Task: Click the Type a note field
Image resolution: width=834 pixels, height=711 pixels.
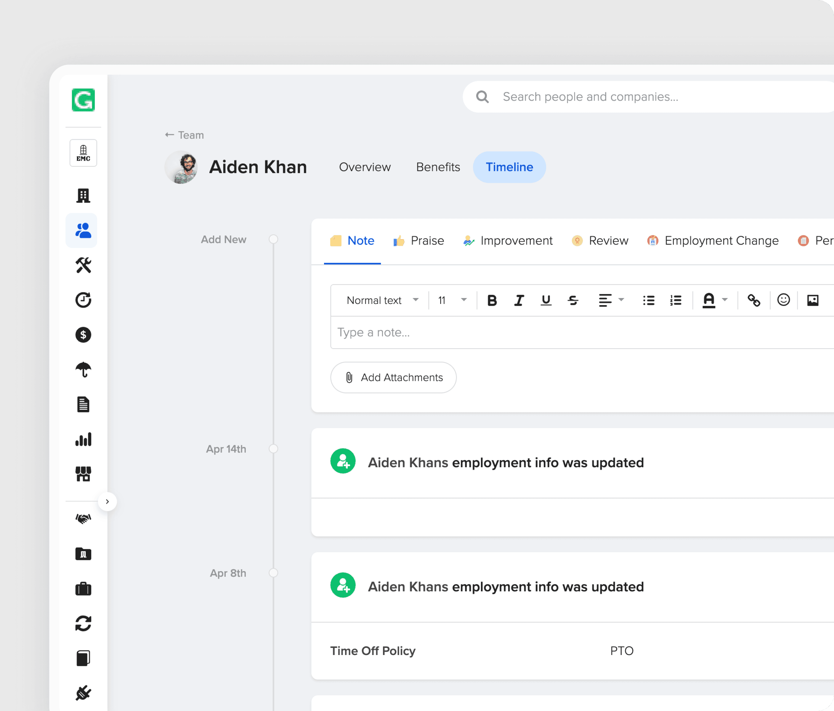Action: click(x=580, y=333)
